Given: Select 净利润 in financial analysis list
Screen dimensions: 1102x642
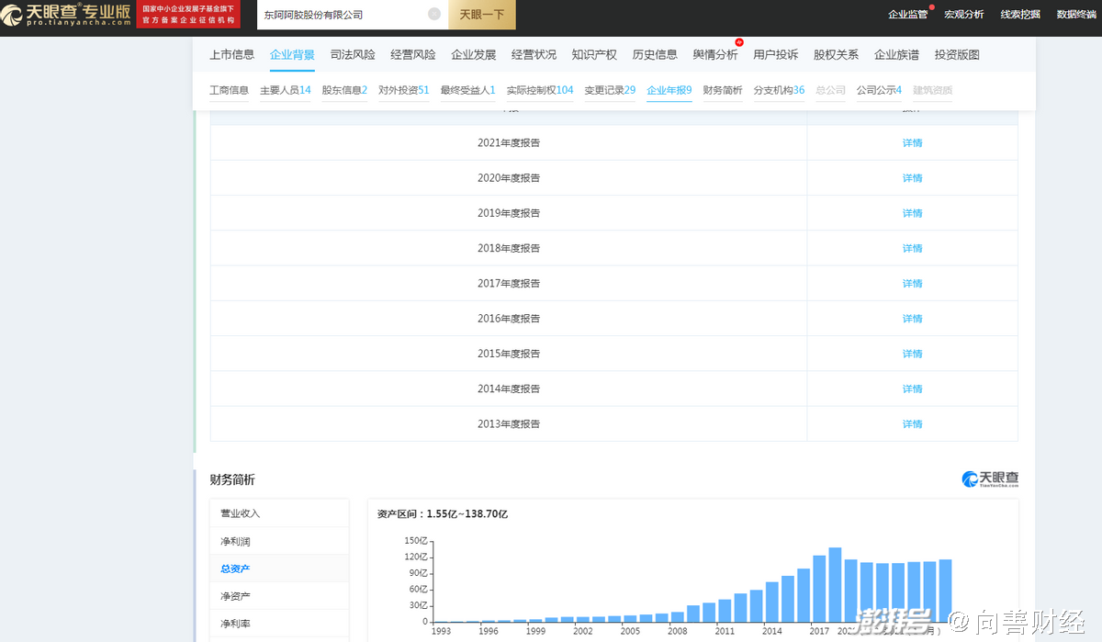Looking at the screenshot, I should [235, 541].
